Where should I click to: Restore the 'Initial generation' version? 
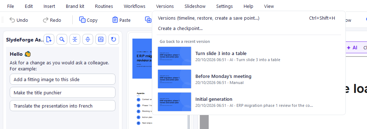tap(249, 102)
